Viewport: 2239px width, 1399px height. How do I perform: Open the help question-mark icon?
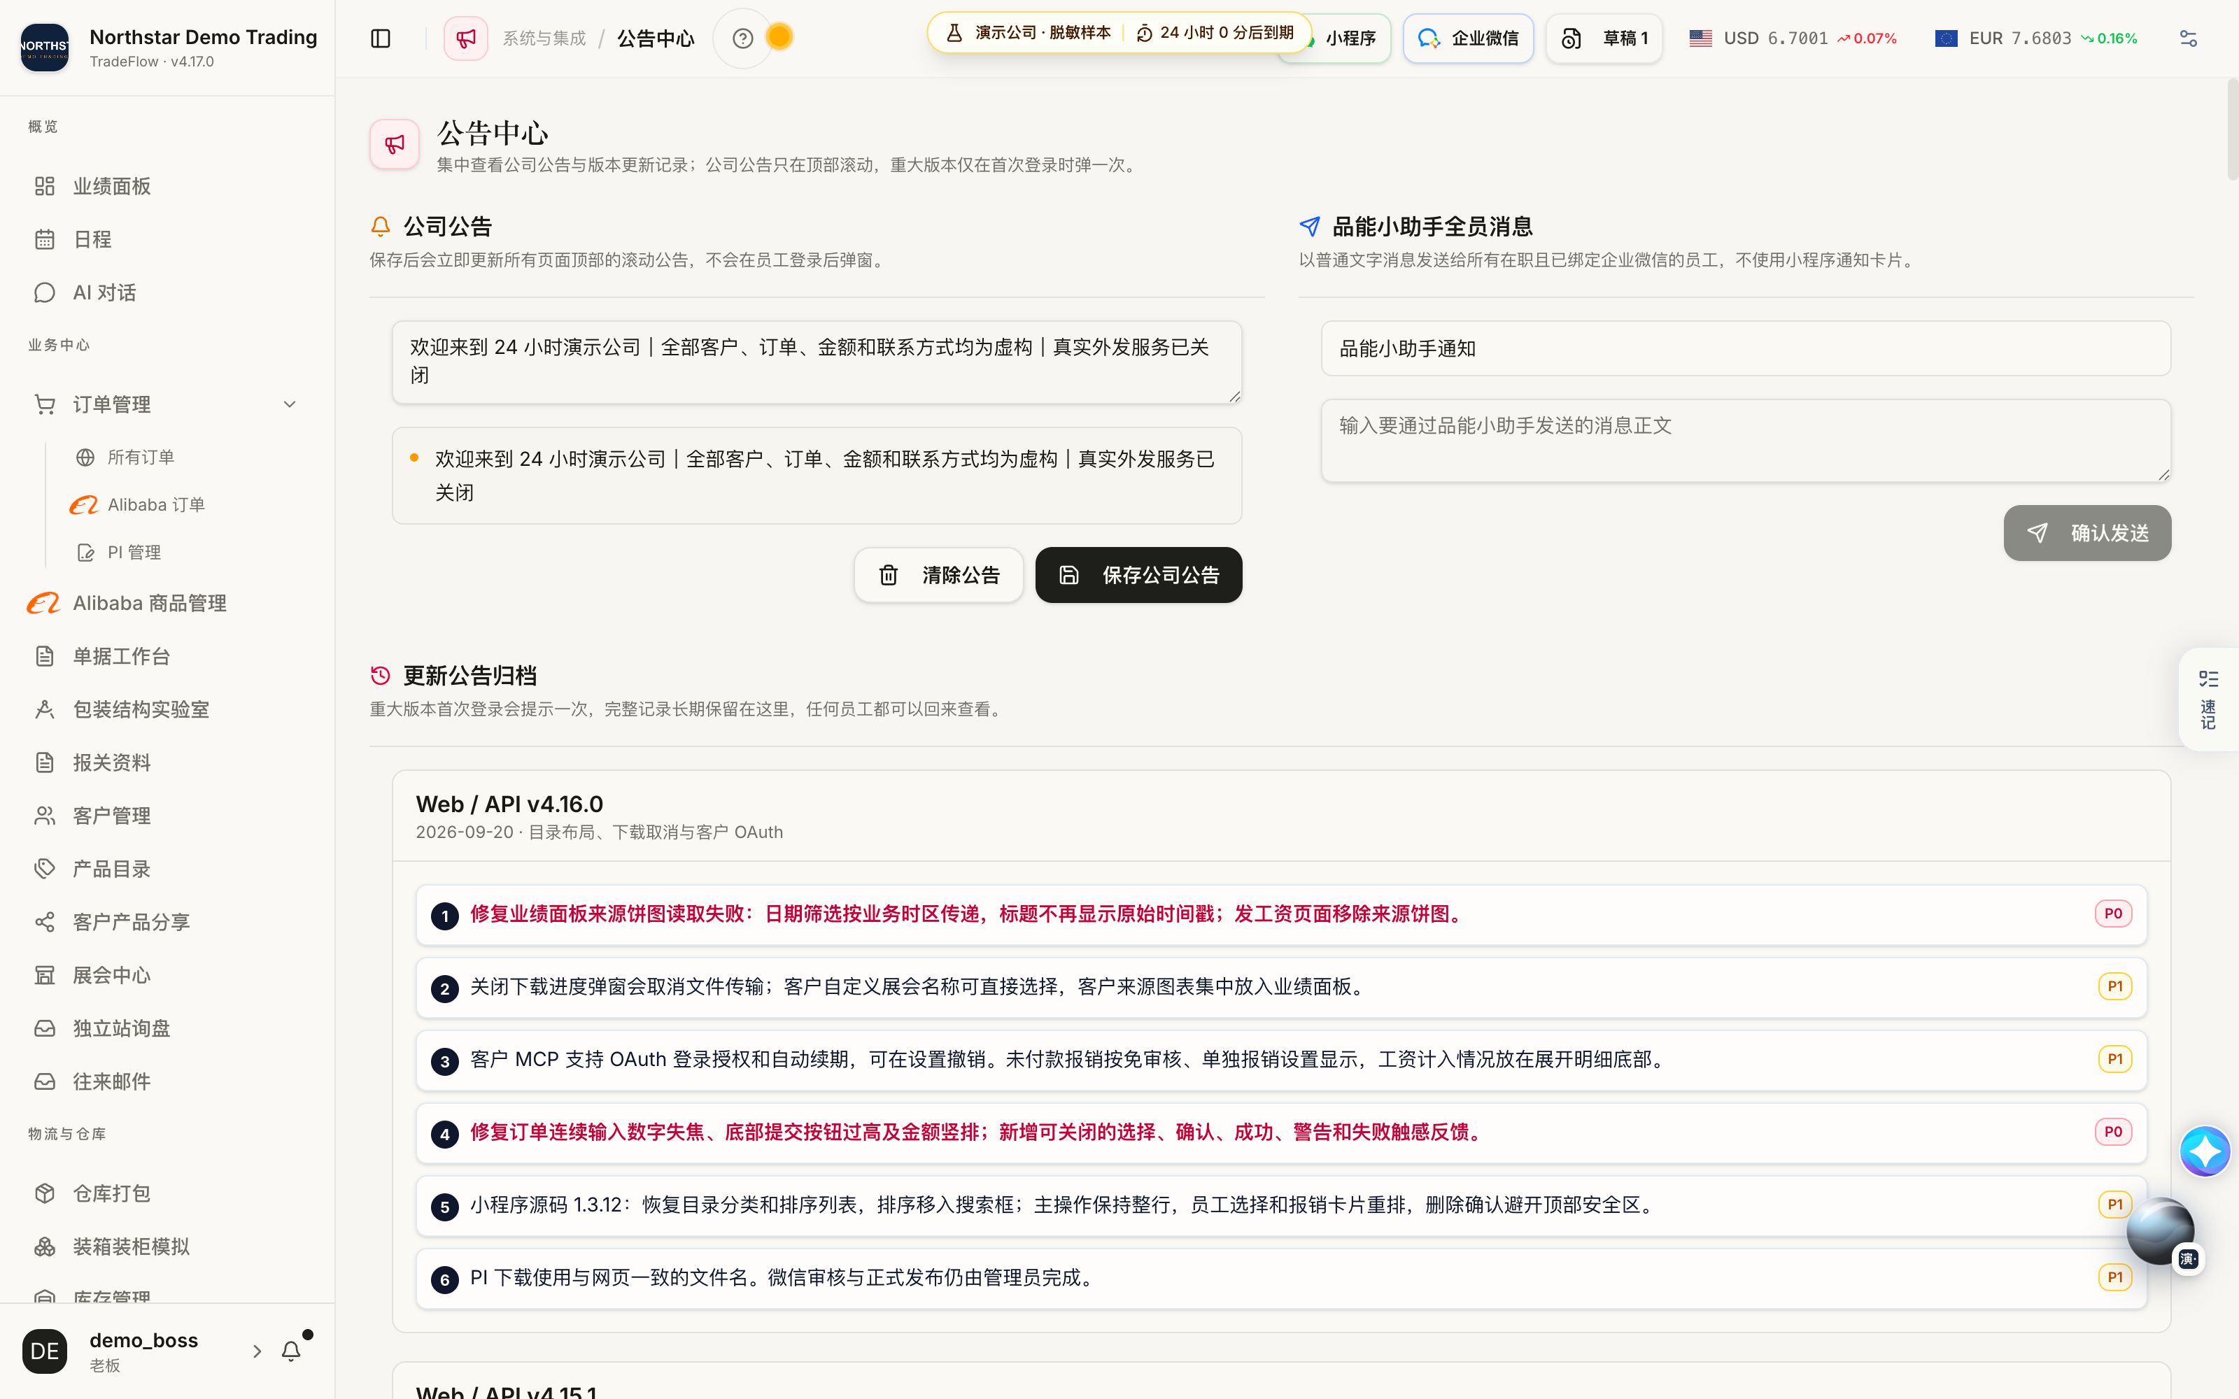coord(742,38)
